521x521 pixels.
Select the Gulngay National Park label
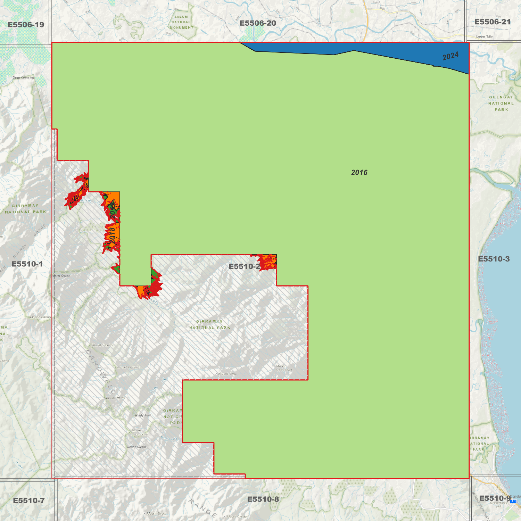click(501, 103)
